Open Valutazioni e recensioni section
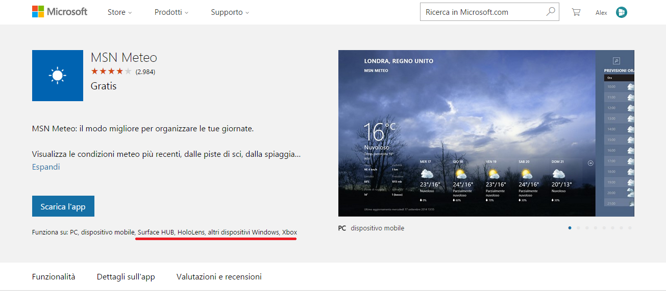666x305 pixels. click(219, 276)
